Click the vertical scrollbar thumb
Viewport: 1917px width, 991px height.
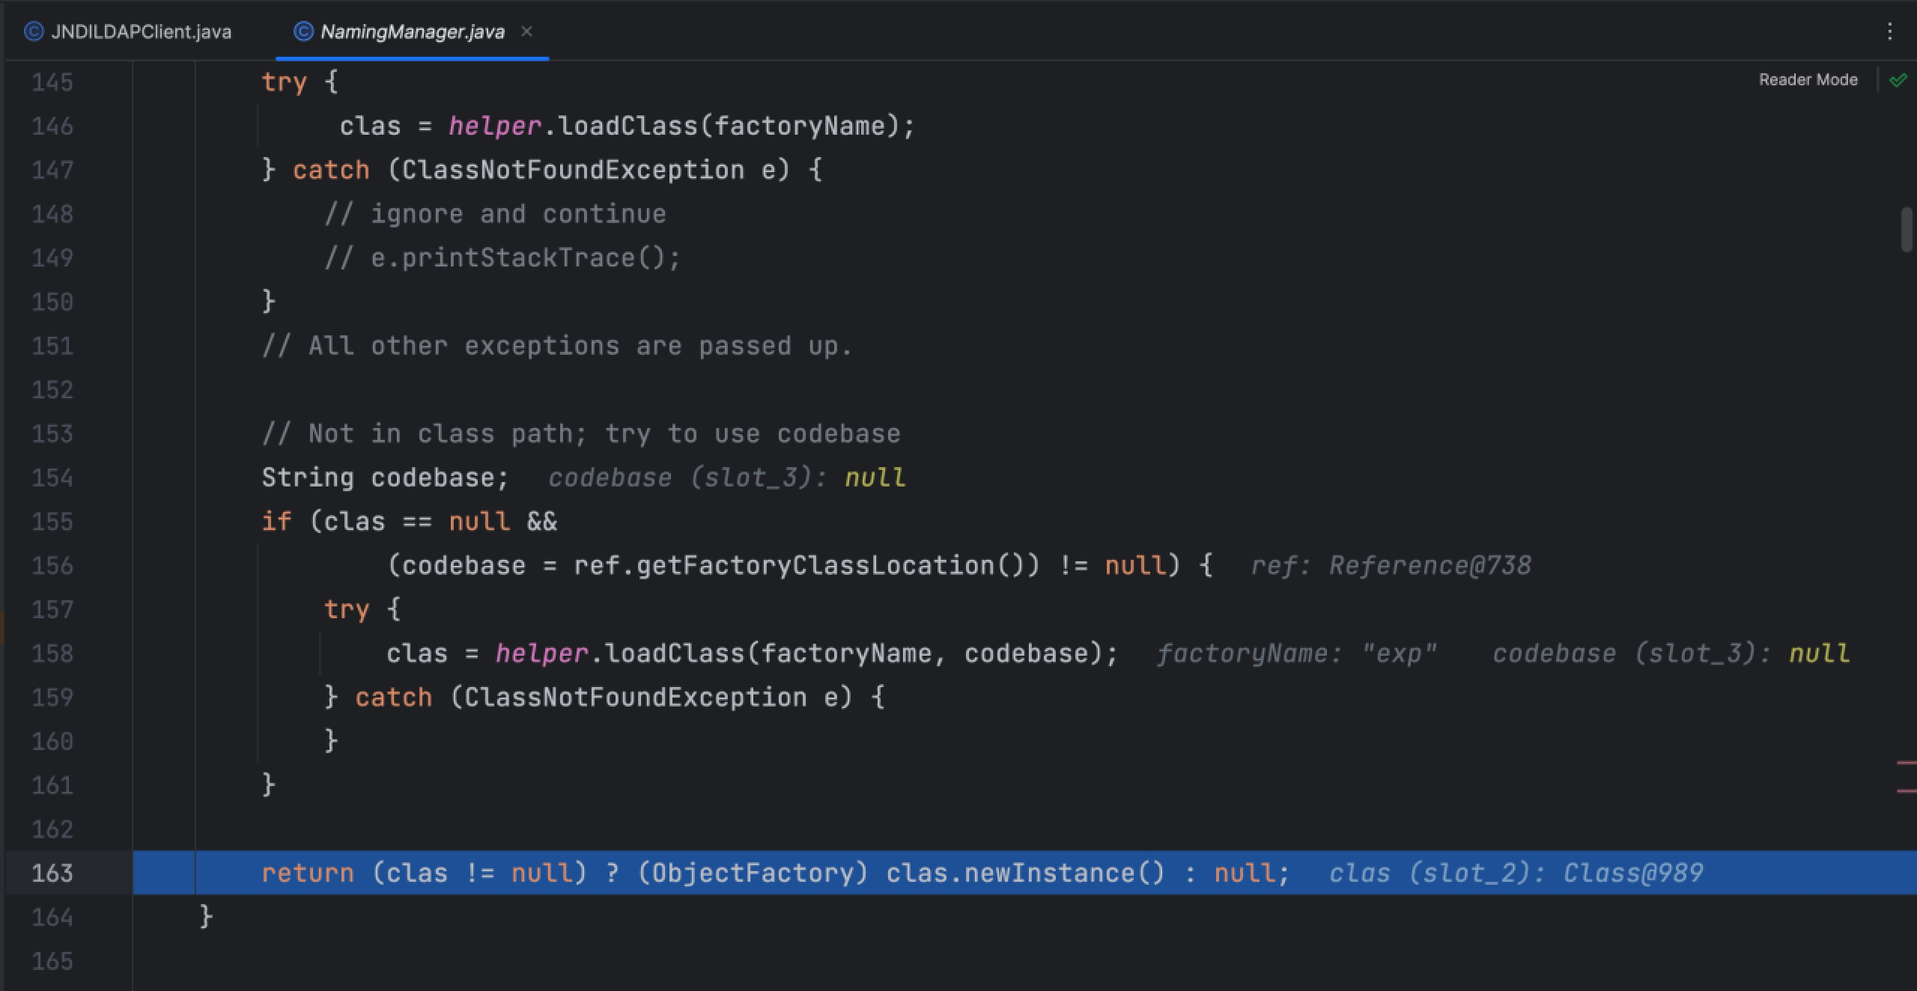click(1907, 230)
